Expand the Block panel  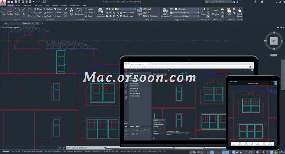click(149, 20)
